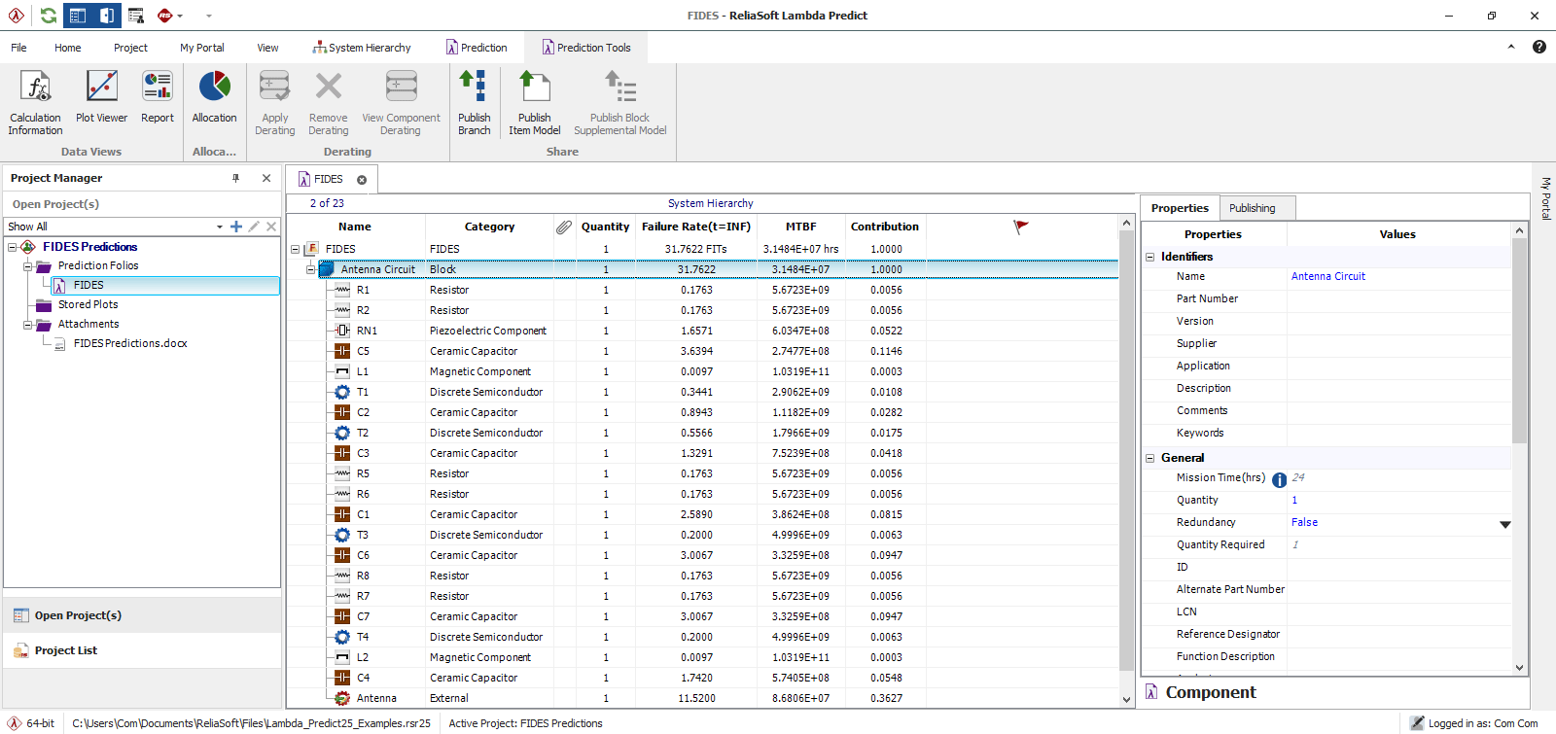
Task: Open Open Project(s) pane button
Action: click(143, 615)
